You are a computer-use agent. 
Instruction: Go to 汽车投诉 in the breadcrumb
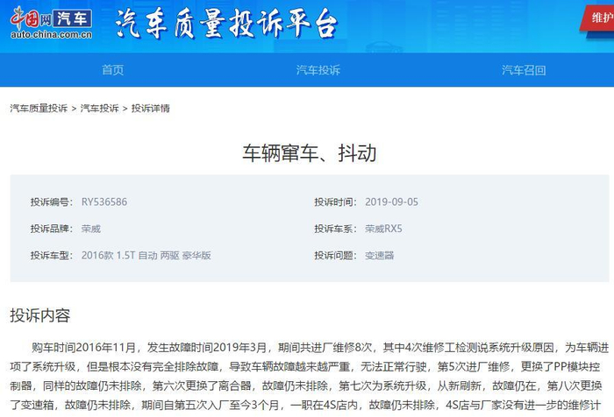pos(99,109)
